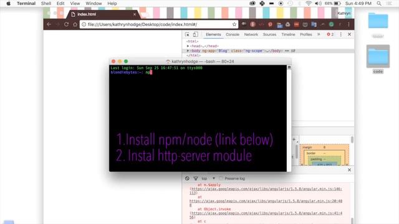Image resolution: width=399 pixels, height=224 pixels.
Task: Click the red error count indicator
Action: pos(330,34)
